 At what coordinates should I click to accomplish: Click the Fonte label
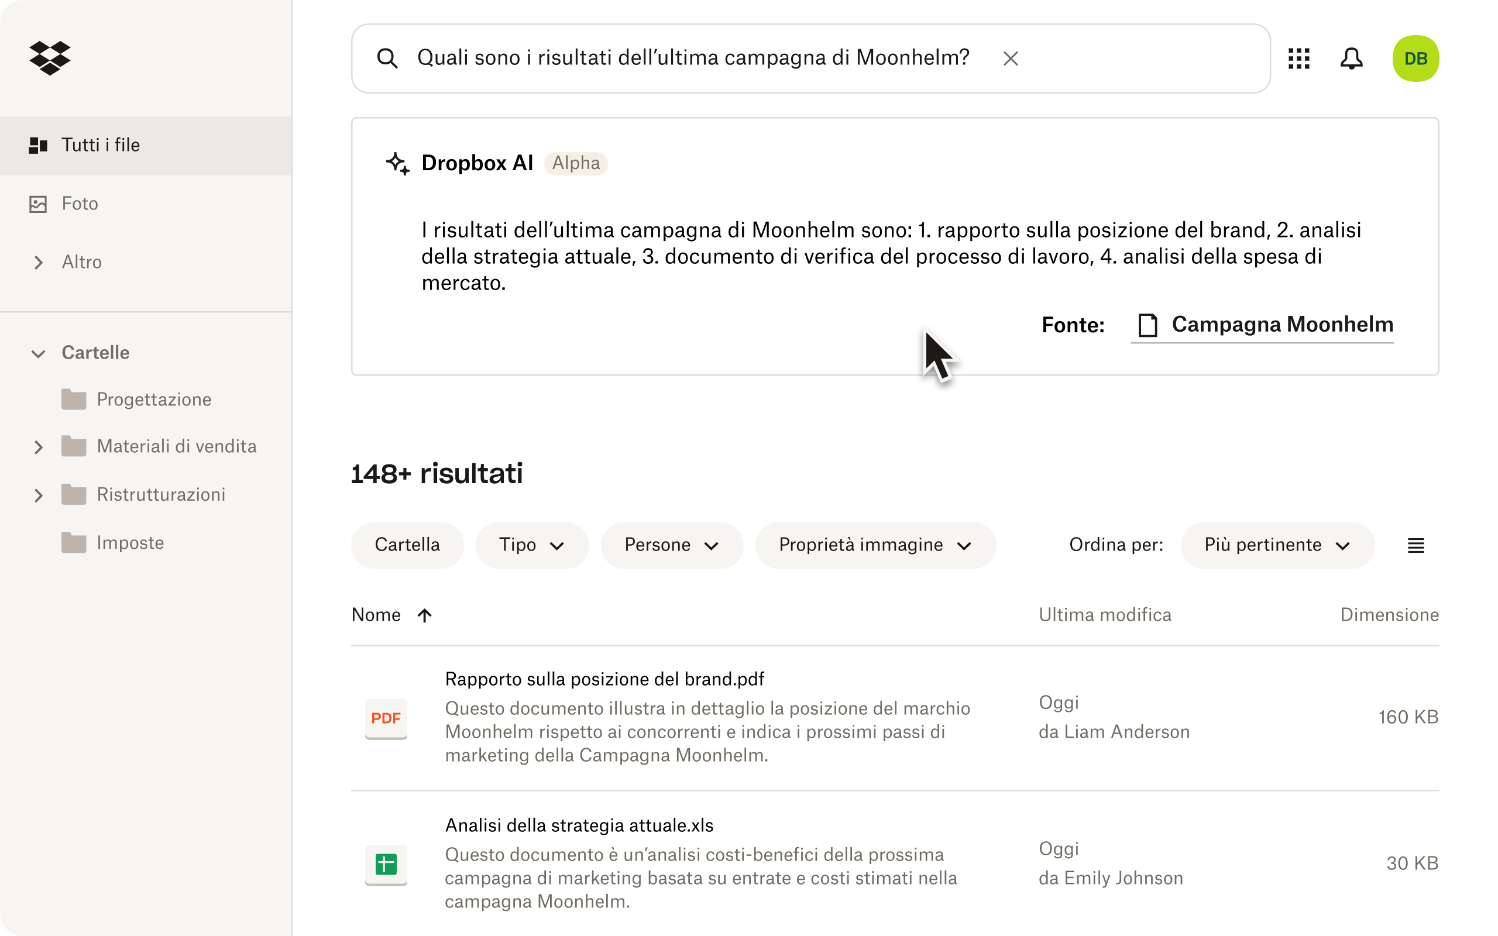tap(1073, 325)
